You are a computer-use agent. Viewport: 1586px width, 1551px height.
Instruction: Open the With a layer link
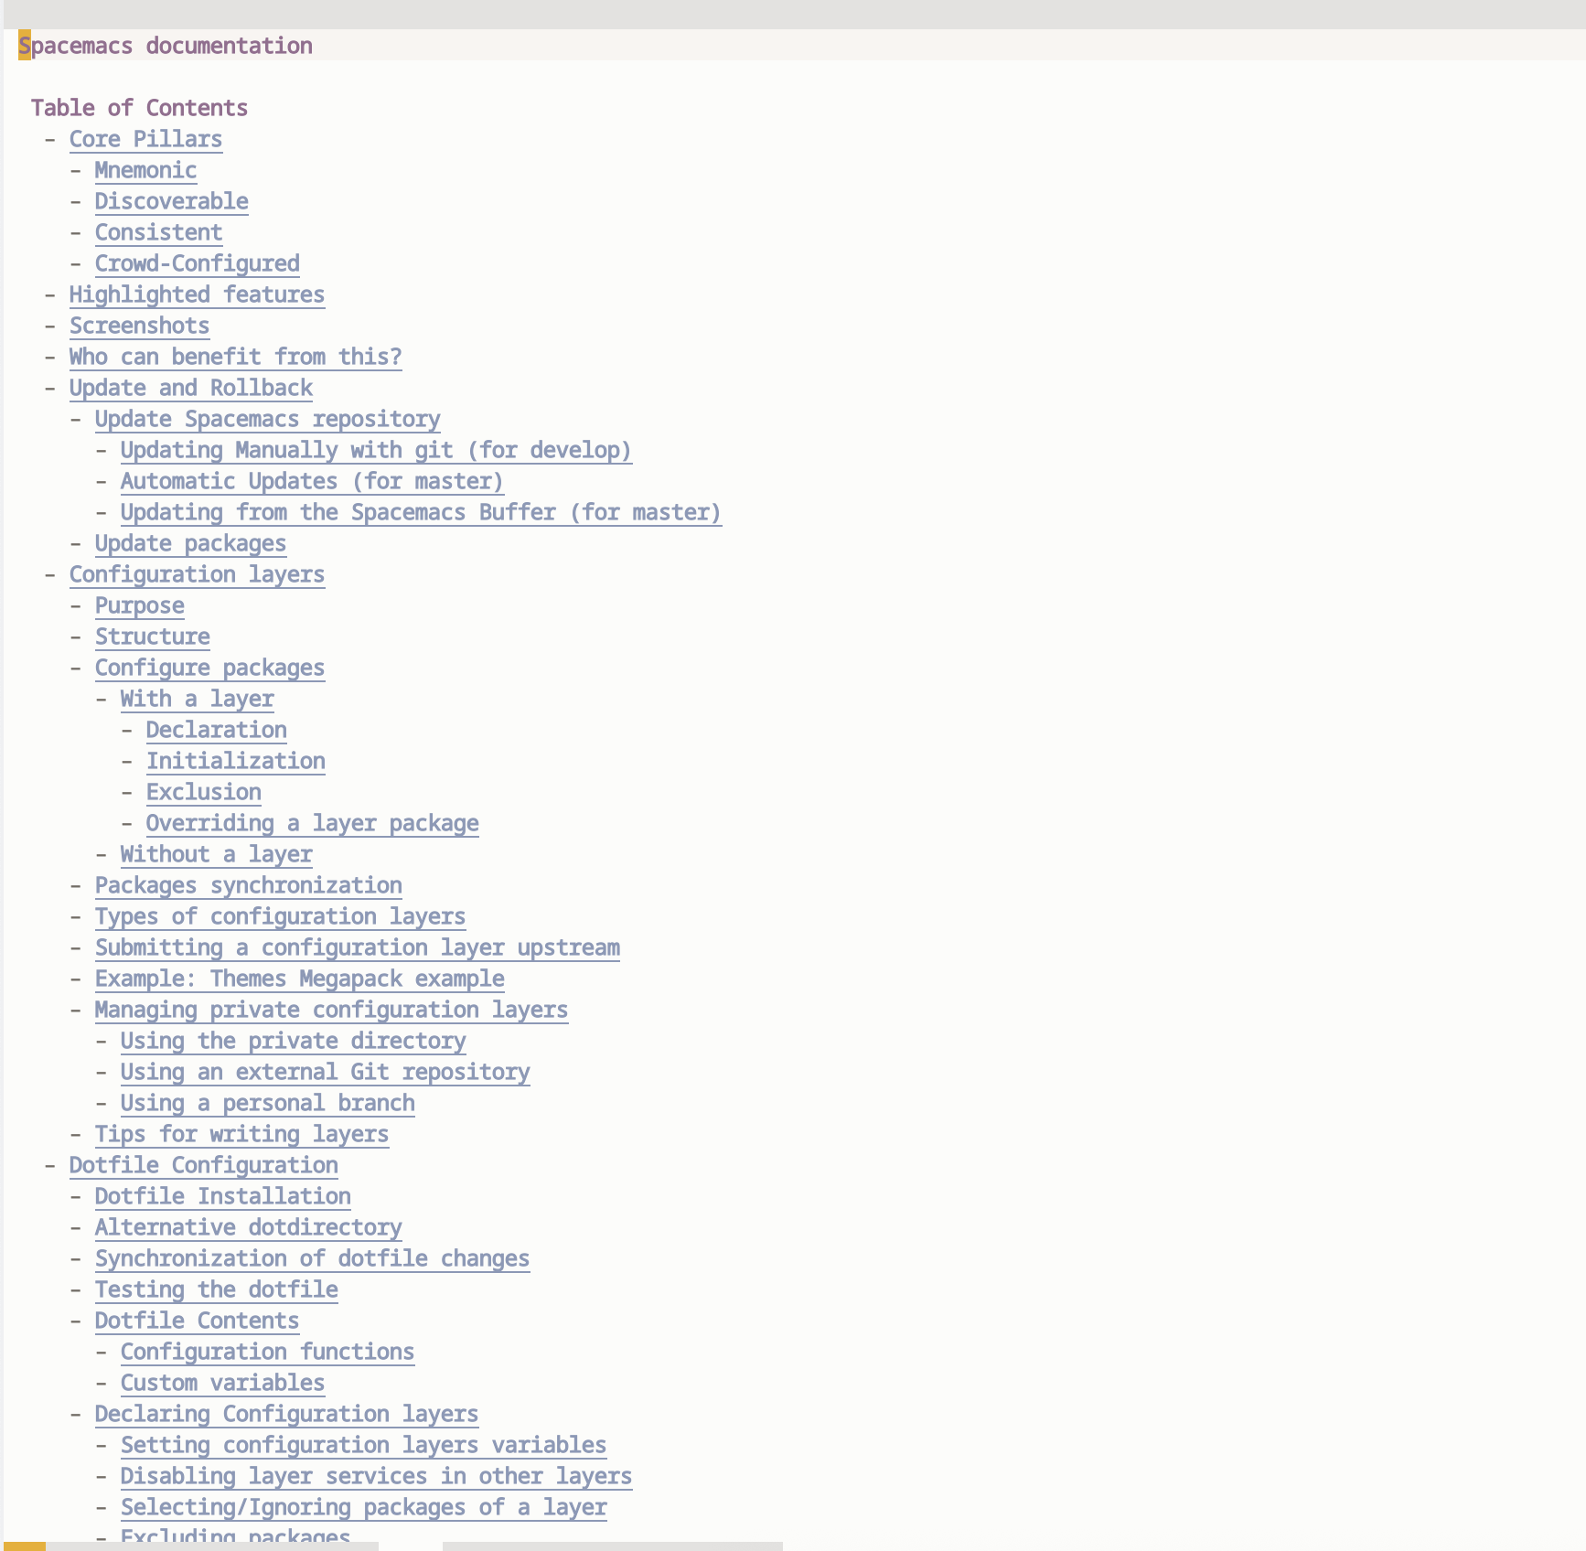197,699
